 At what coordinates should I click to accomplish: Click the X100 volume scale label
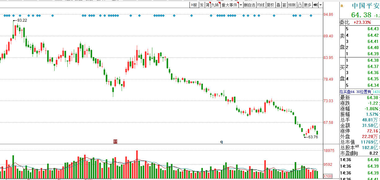tap(328, 176)
